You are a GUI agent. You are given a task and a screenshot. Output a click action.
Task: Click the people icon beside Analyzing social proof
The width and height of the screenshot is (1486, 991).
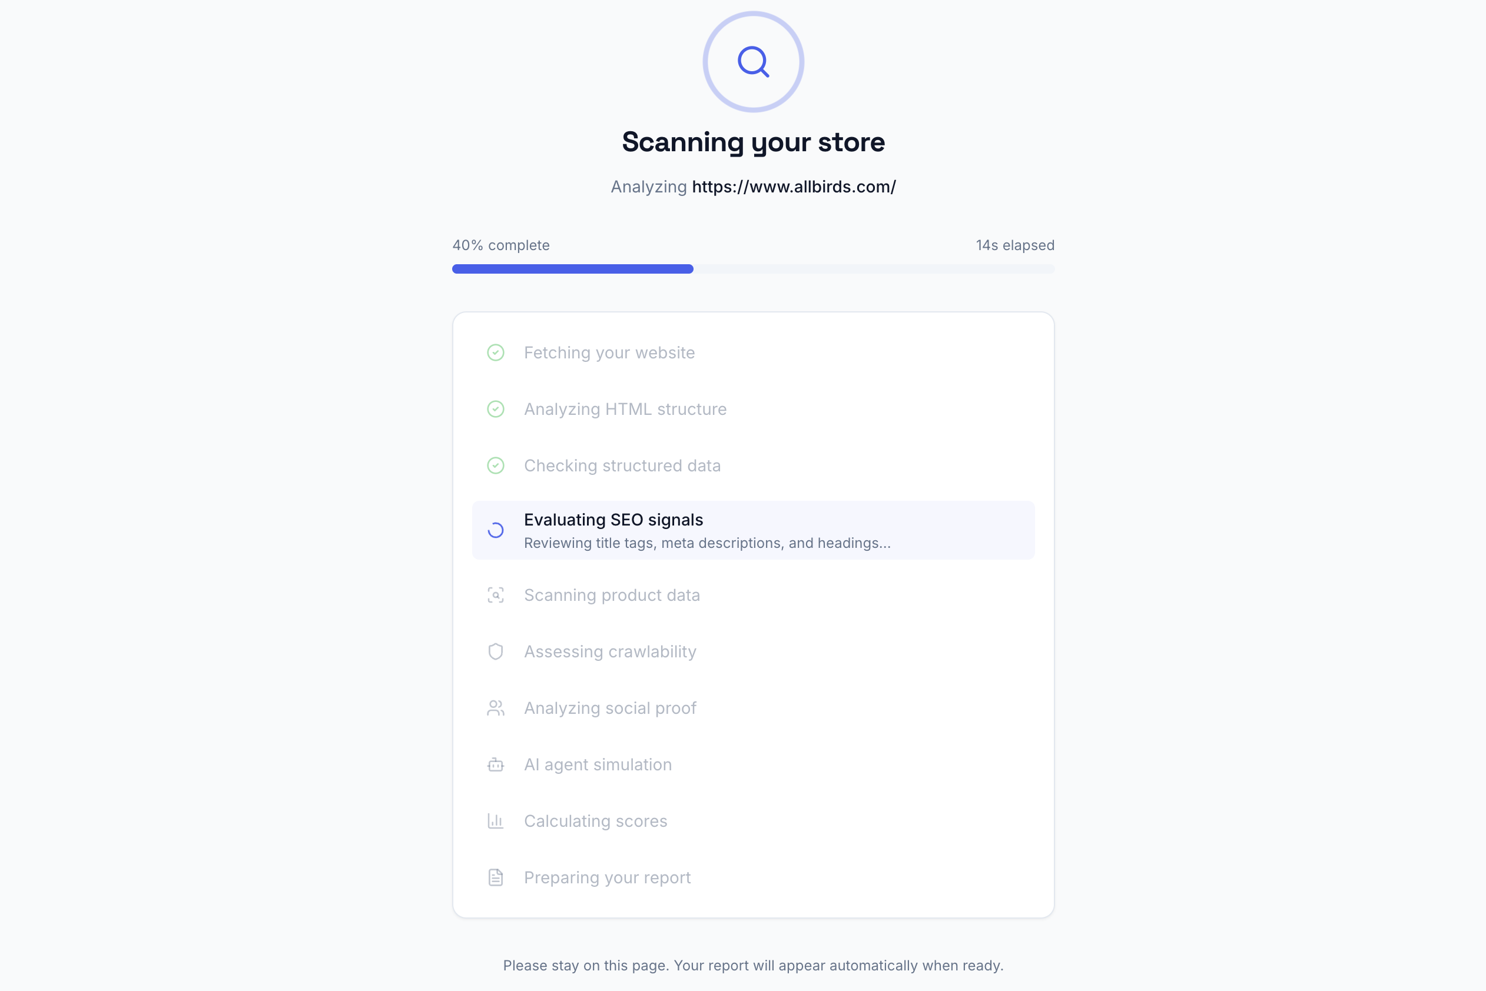[x=496, y=708]
